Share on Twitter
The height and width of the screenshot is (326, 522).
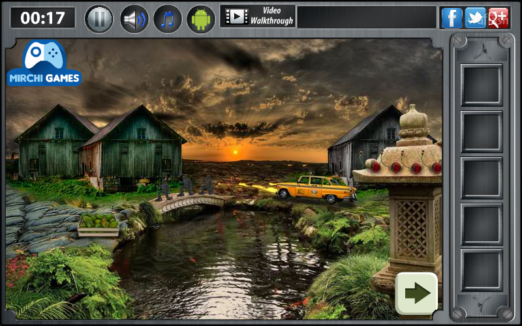(x=475, y=18)
